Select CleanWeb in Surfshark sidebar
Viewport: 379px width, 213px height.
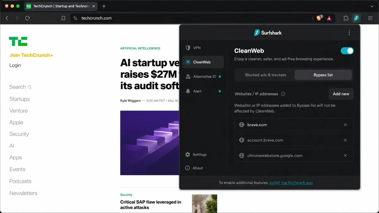click(203, 62)
